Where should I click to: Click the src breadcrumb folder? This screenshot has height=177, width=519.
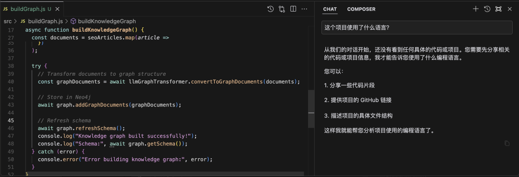(x=7, y=21)
